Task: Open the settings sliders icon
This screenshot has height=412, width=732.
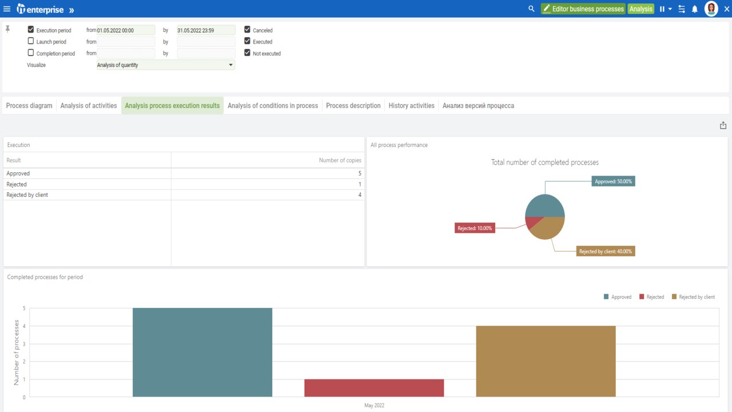Action: click(x=682, y=9)
